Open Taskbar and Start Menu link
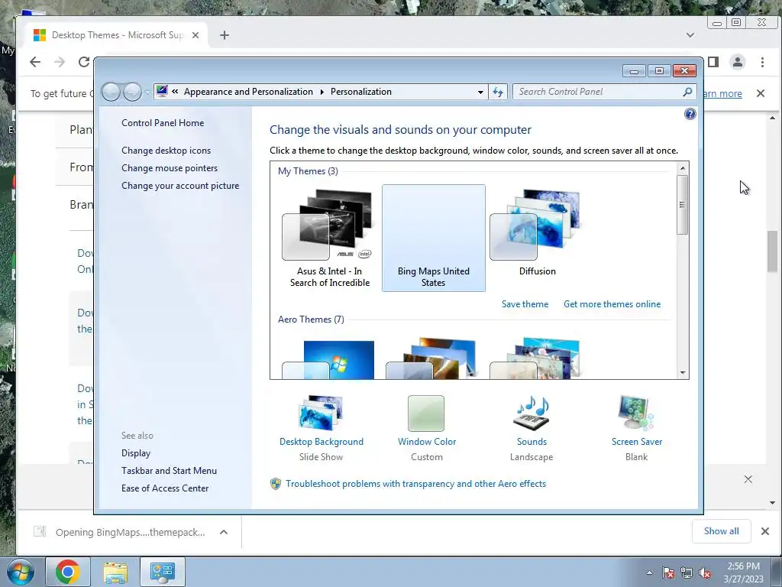 coord(169,470)
